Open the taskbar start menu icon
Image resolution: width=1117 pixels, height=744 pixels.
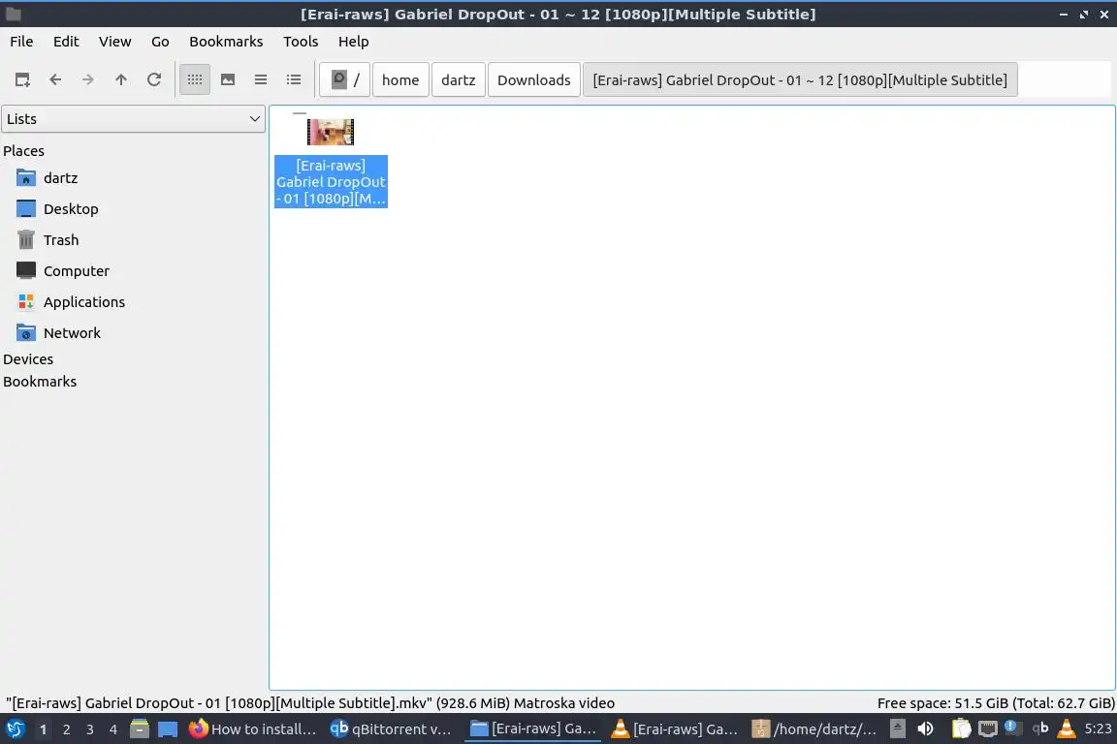[x=15, y=729]
